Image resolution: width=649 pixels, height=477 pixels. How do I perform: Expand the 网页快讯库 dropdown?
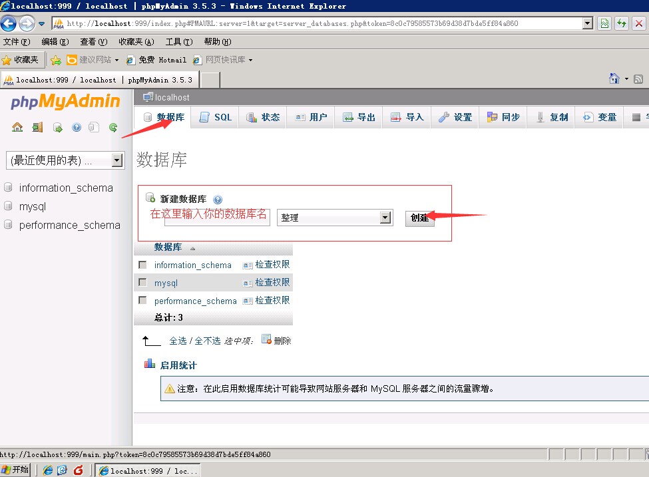pyautogui.click(x=250, y=61)
